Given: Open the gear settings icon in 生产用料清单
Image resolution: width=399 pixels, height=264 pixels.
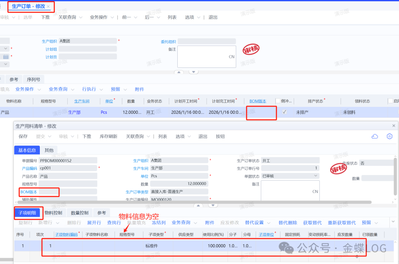Looking at the screenshot, I should pyautogui.click(x=389, y=136).
